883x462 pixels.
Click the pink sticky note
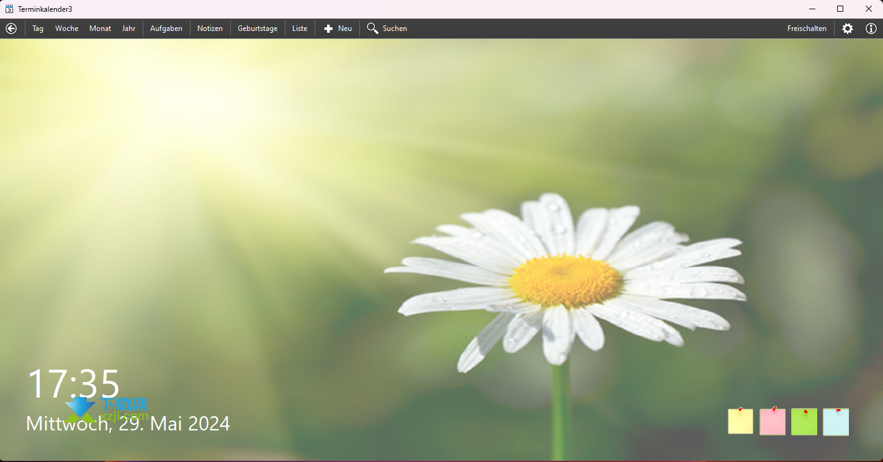point(773,421)
